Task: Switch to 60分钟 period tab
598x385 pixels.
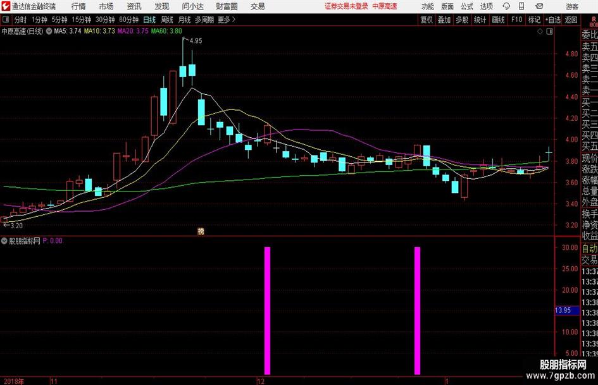Action: pos(128,20)
